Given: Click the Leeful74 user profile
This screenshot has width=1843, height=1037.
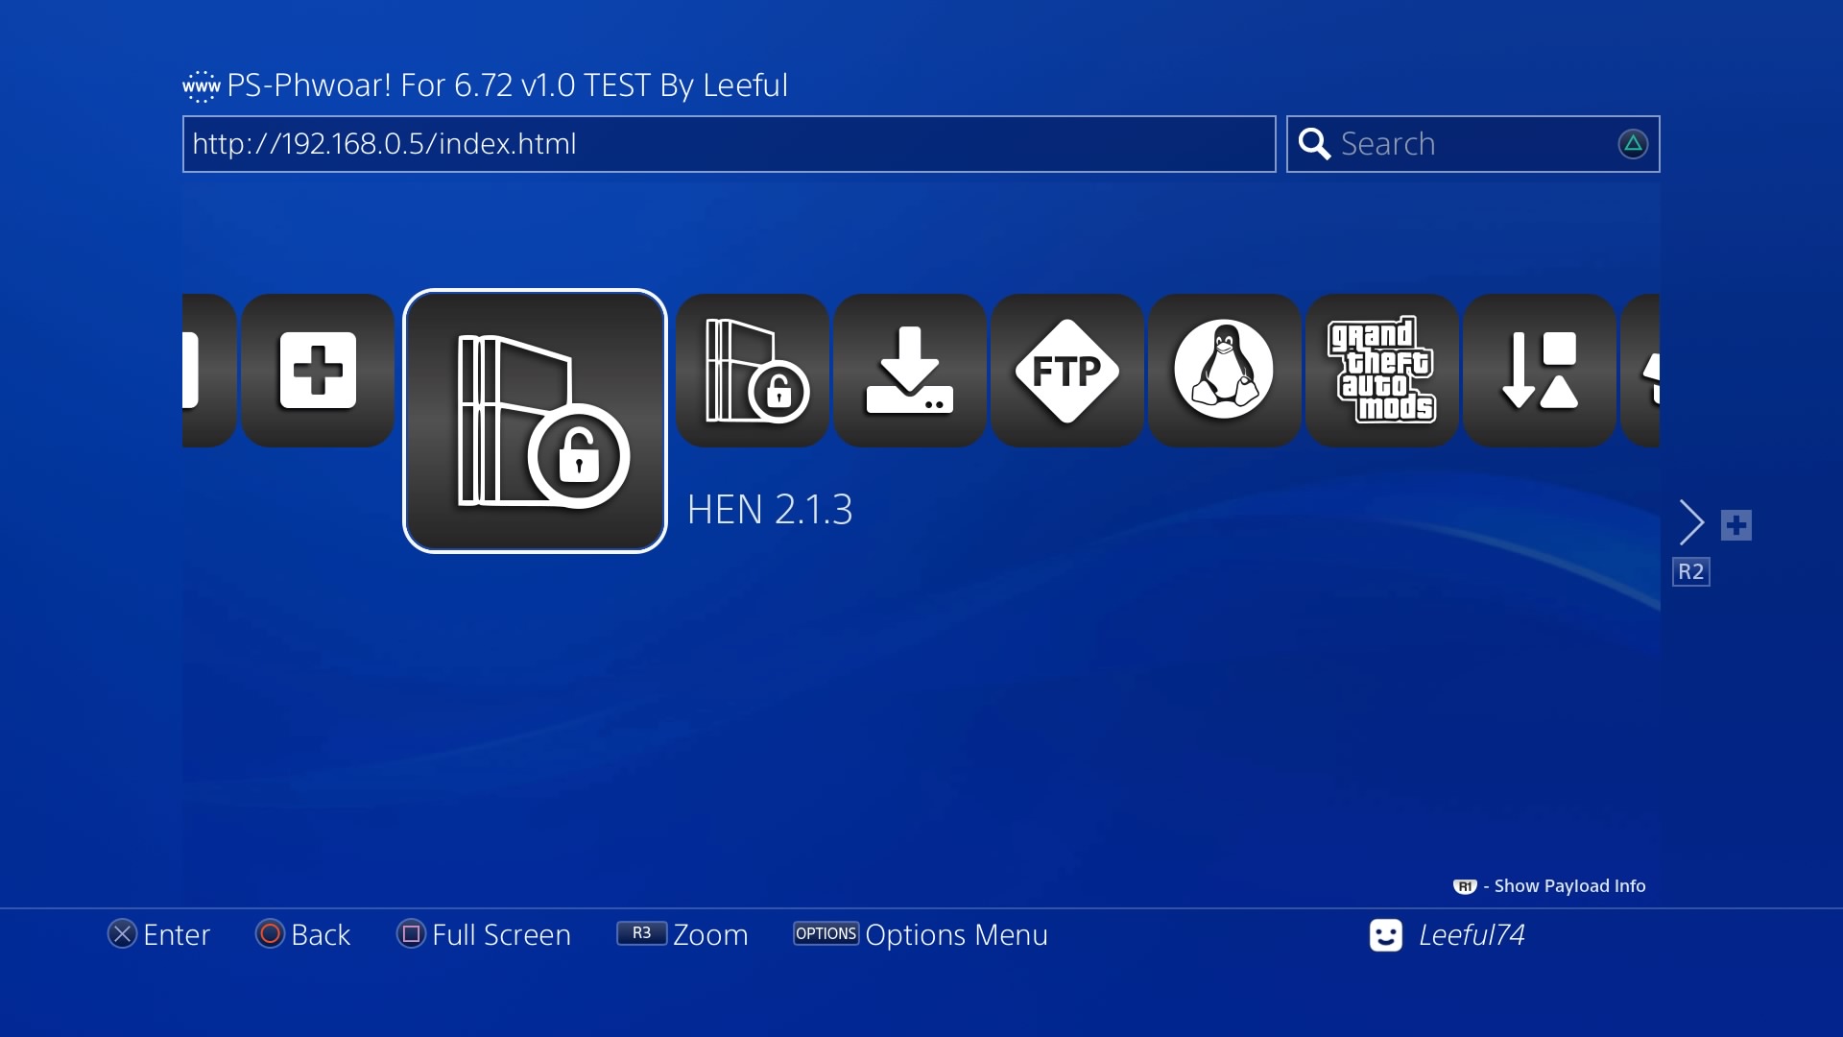Looking at the screenshot, I should click(x=1448, y=935).
